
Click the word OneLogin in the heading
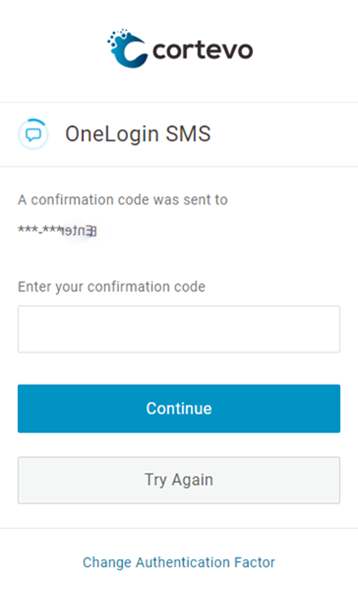pos(112,134)
